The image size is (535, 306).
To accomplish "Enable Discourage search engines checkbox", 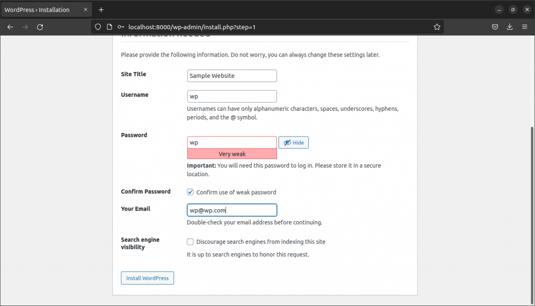I will tap(190, 242).
